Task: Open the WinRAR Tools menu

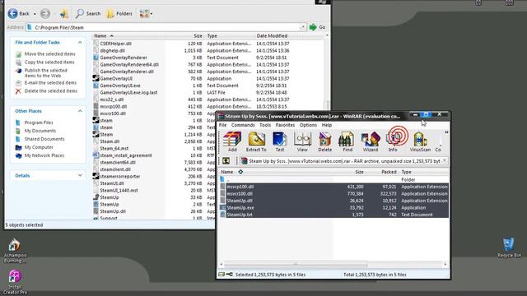Action: pos(265,125)
